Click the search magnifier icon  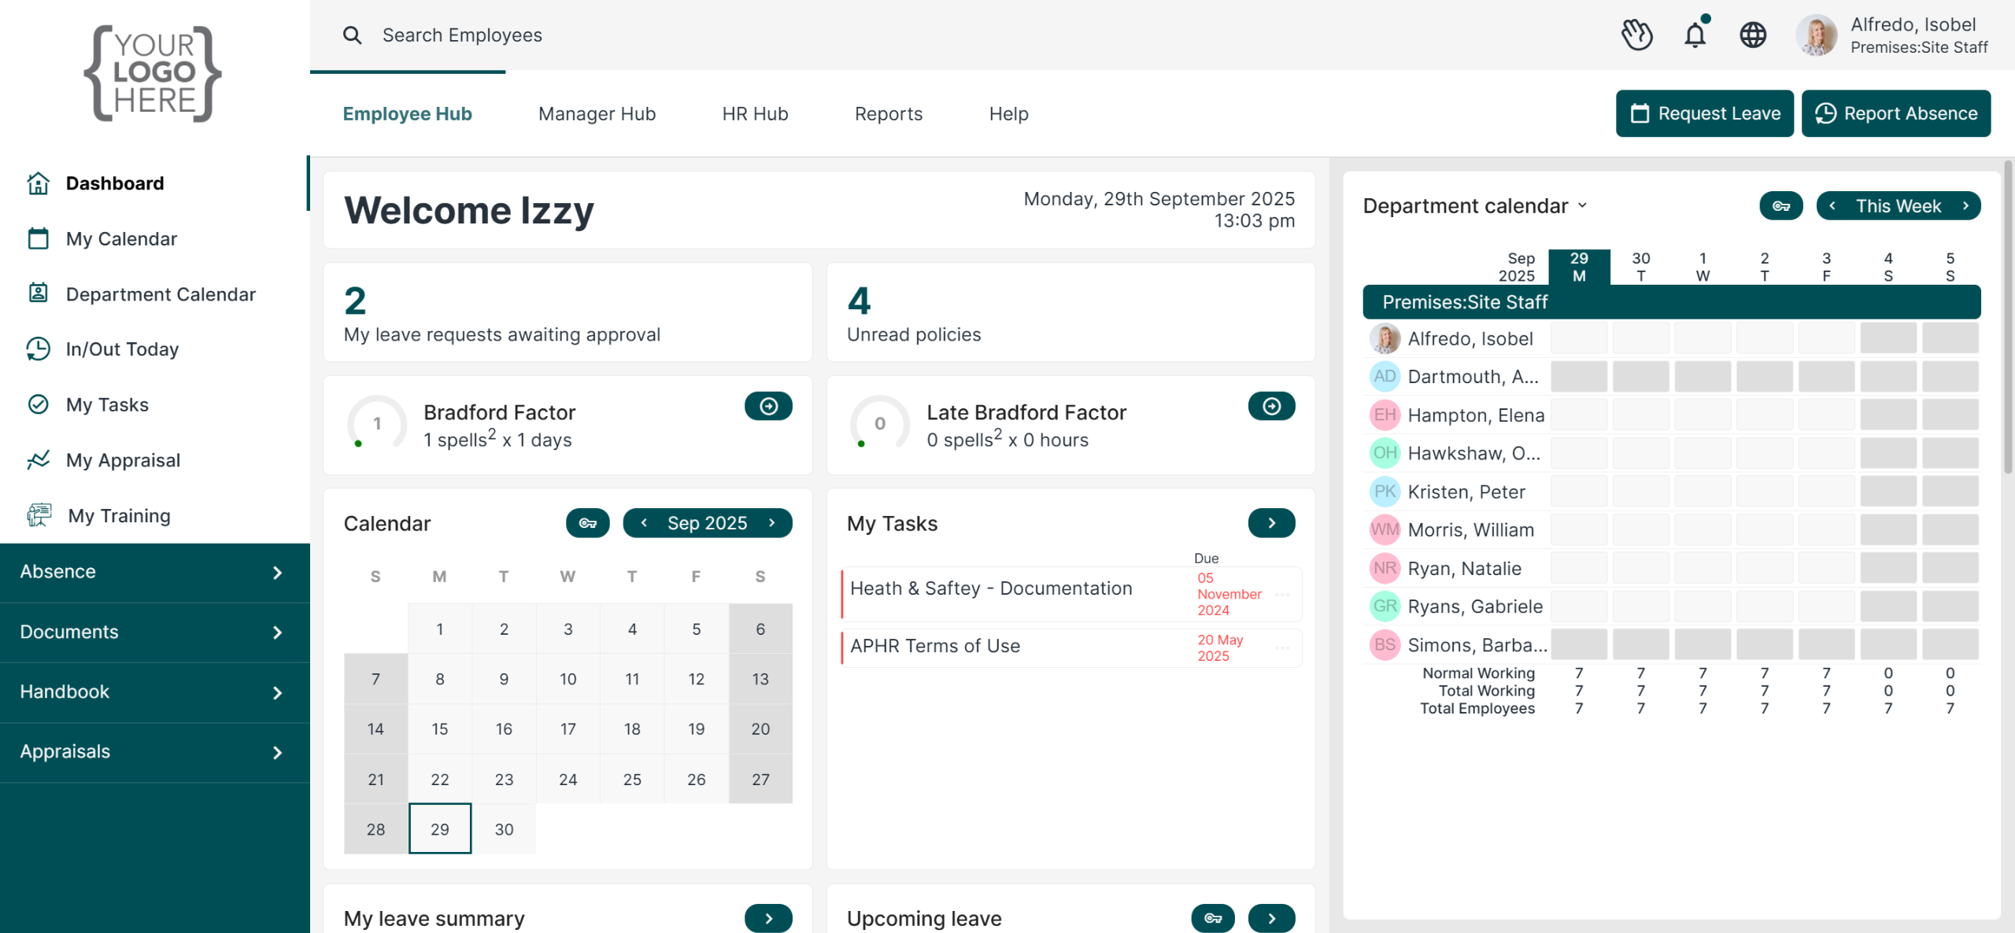coord(352,35)
